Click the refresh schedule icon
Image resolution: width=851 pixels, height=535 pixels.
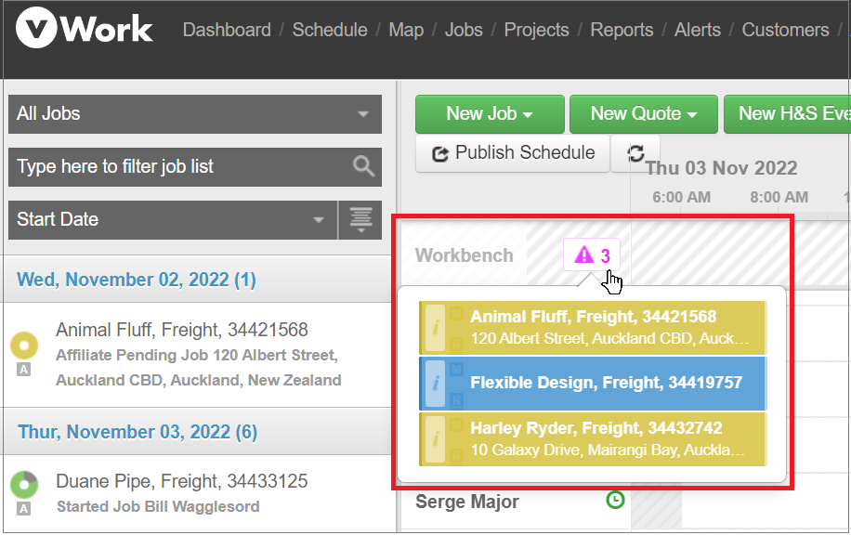[x=635, y=153]
